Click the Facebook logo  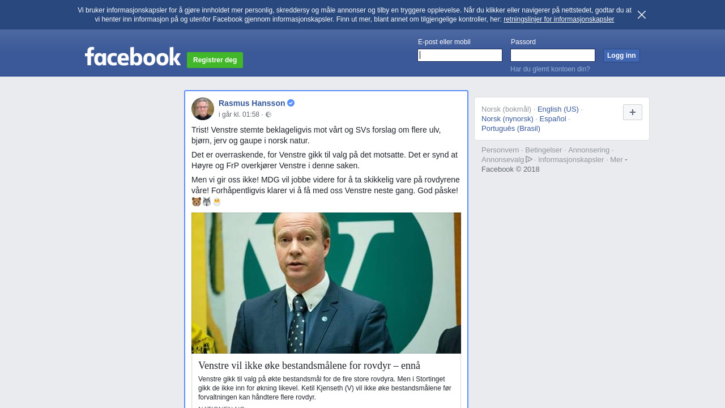coord(133,56)
